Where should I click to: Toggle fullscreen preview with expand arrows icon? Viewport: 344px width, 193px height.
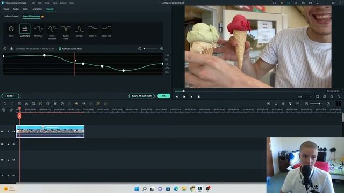pyautogui.click(x=339, y=96)
